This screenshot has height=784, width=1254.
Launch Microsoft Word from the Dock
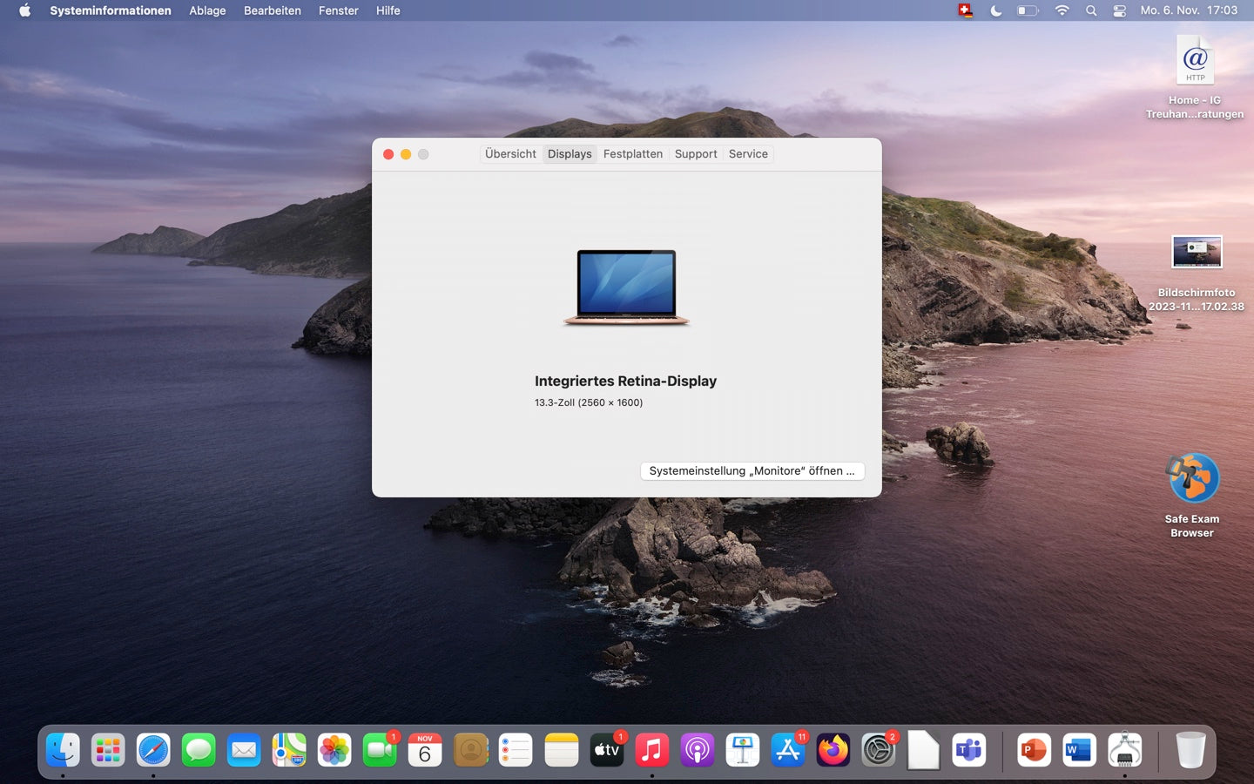(1079, 750)
